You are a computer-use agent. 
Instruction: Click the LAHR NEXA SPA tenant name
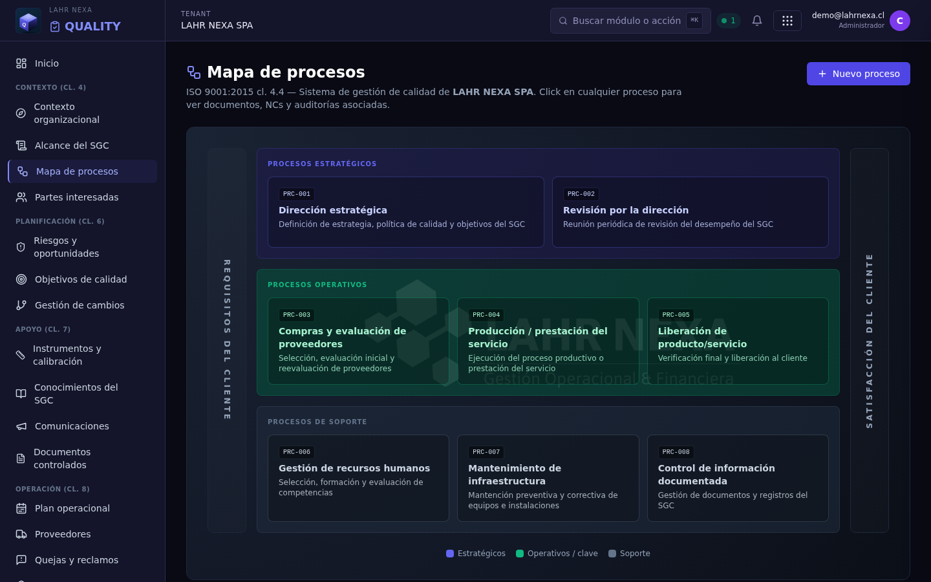coord(217,25)
